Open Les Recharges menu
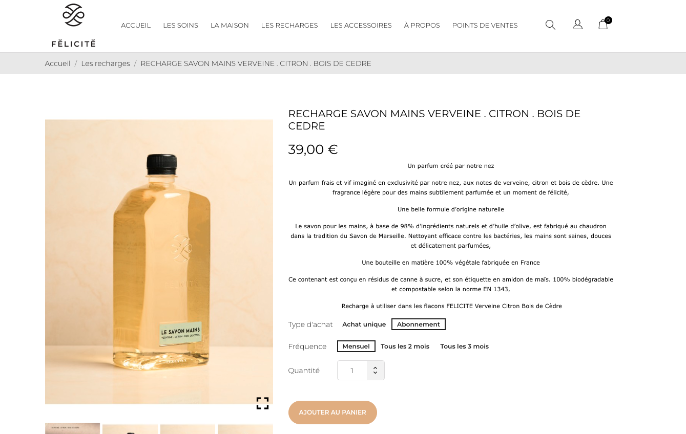 pyautogui.click(x=289, y=25)
